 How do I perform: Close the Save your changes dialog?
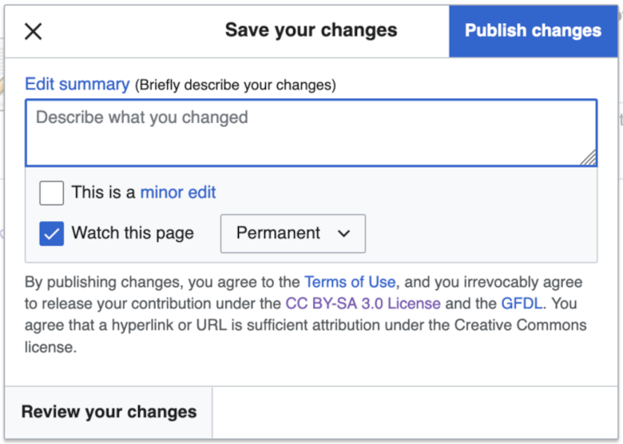[x=33, y=31]
